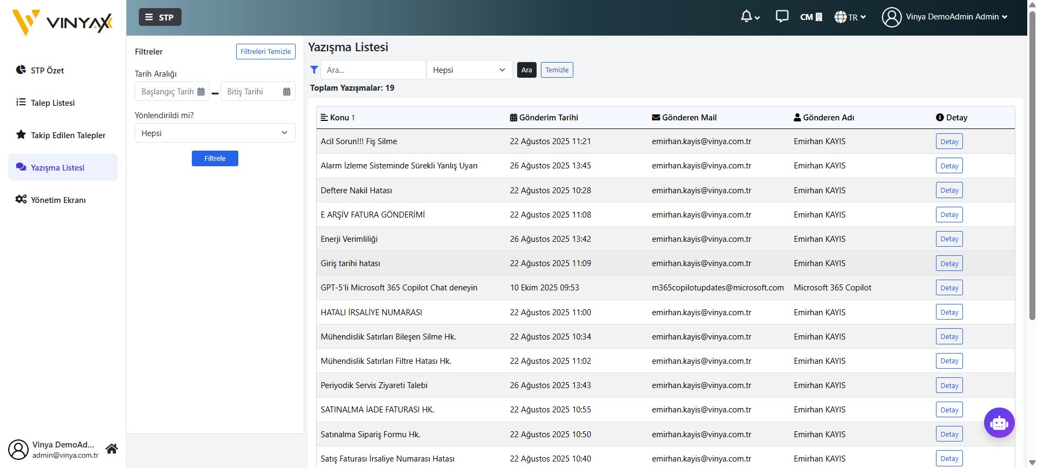
Task: Click the CM company building icon
Action: [811, 17]
